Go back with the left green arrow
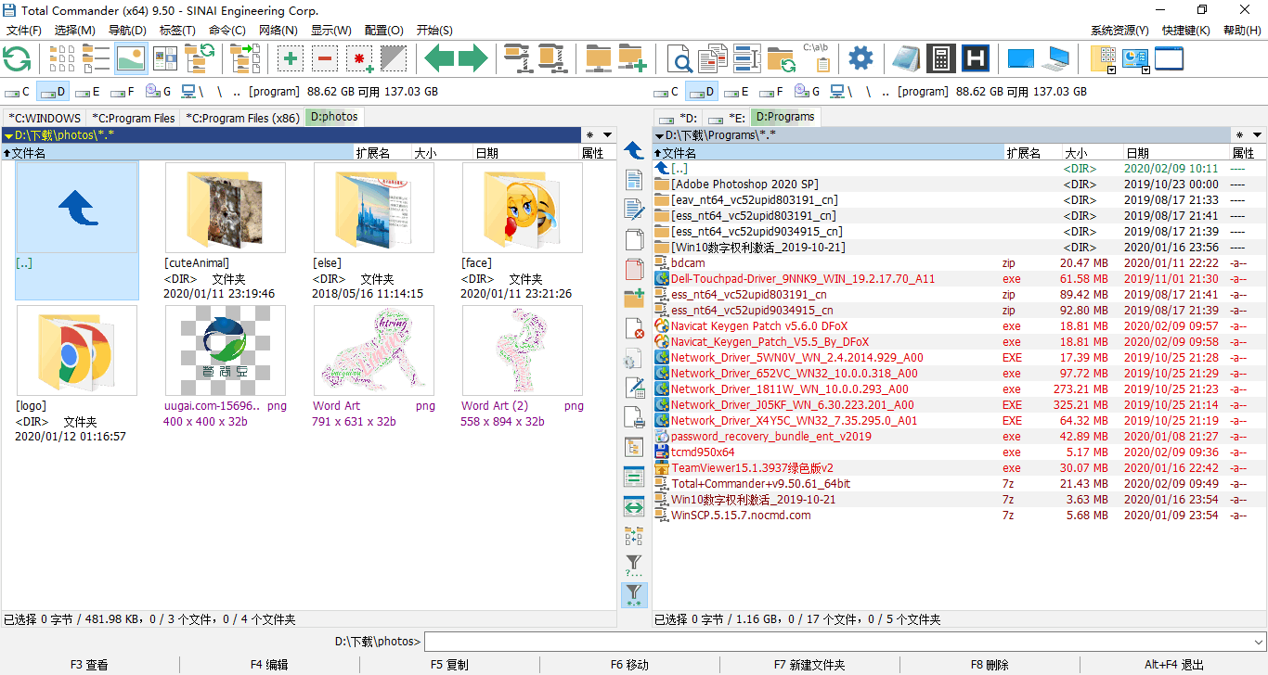Screen dimensions: 1268x675 click(x=439, y=58)
